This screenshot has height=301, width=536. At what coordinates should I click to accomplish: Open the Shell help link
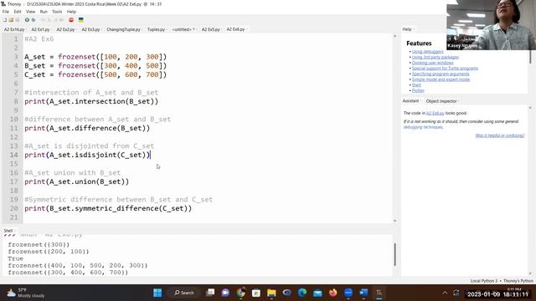pyautogui.click(x=416, y=85)
